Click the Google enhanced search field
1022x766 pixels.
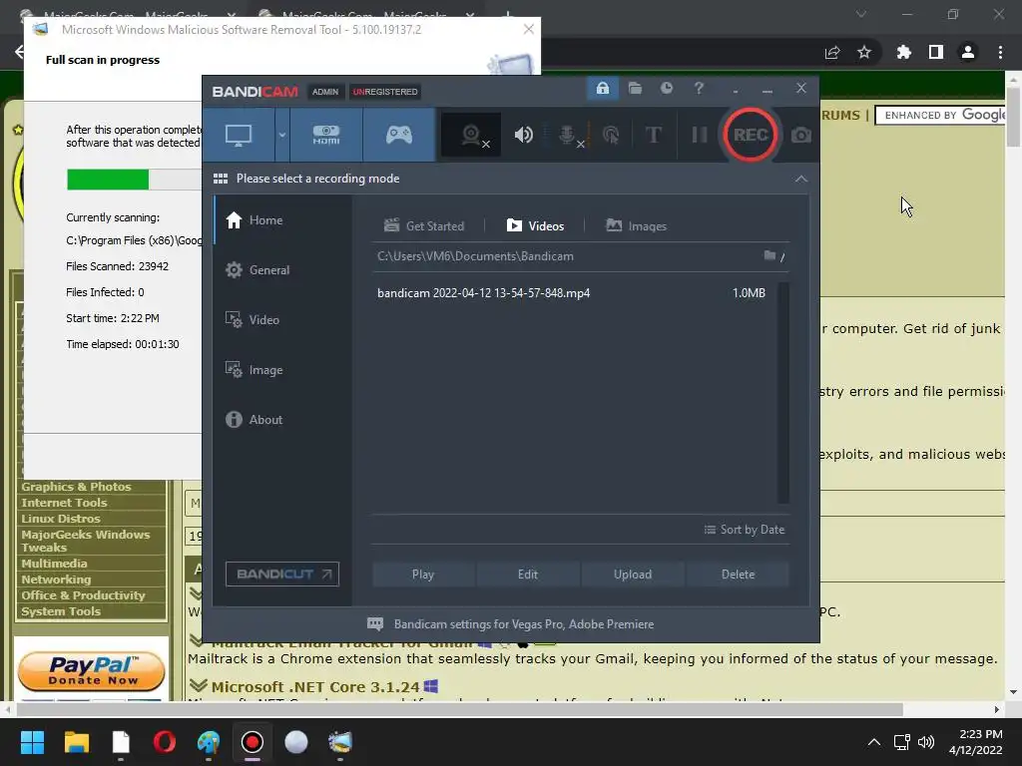click(940, 116)
